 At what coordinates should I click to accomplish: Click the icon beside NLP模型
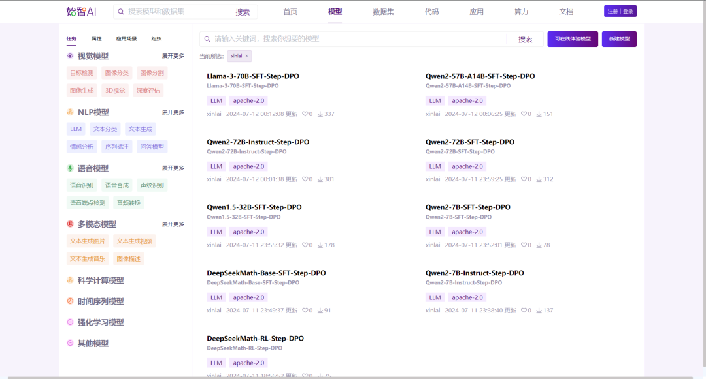click(70, 112)
